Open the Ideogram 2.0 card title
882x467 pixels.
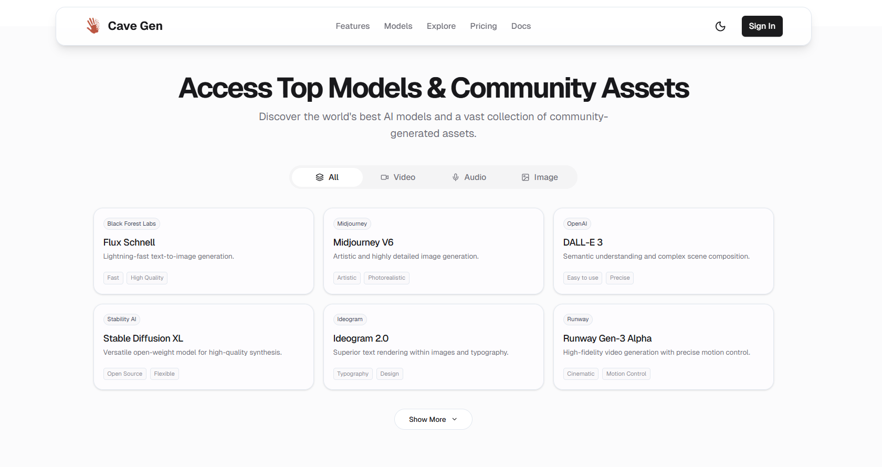pos(361,338)
